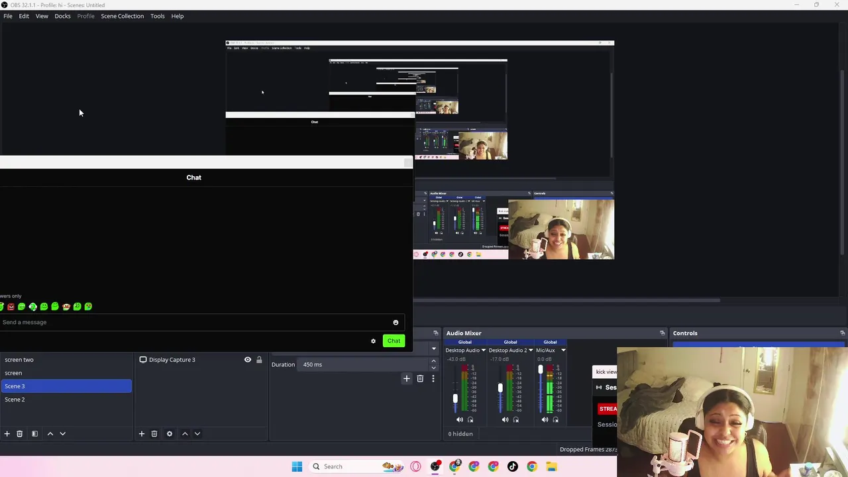The image size is (848, 477).
Task: Hide Display Capture 3 with eye icon
Action: click(x=248, y=360)
